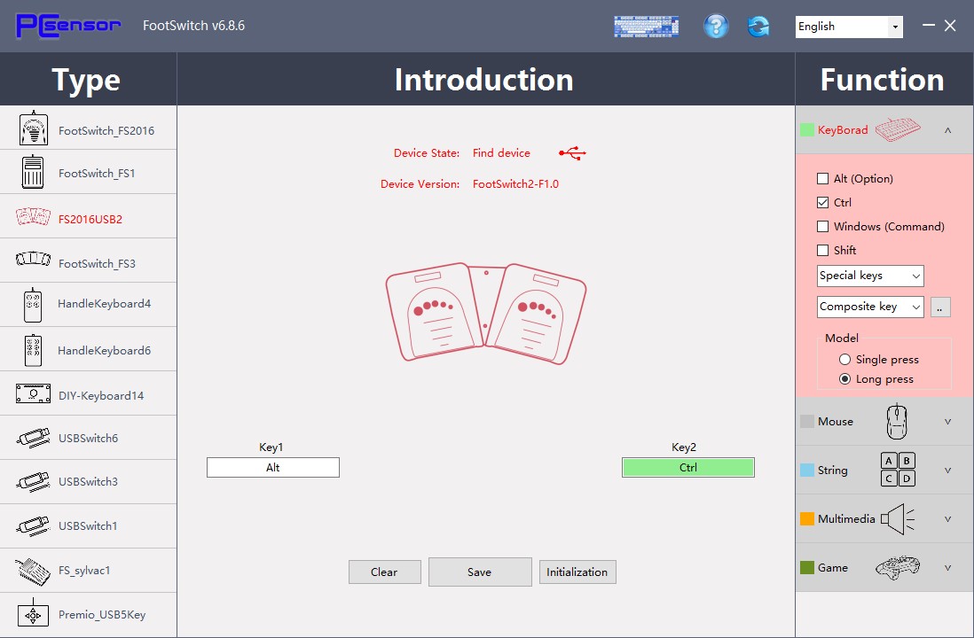Pick the HandleKeyboard4 remote icon
The width and height of the screenshot is (974, 638).
tap(33, 306)
